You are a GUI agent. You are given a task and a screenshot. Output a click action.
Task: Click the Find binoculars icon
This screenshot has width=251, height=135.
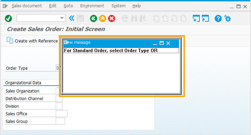coord(134,18)
